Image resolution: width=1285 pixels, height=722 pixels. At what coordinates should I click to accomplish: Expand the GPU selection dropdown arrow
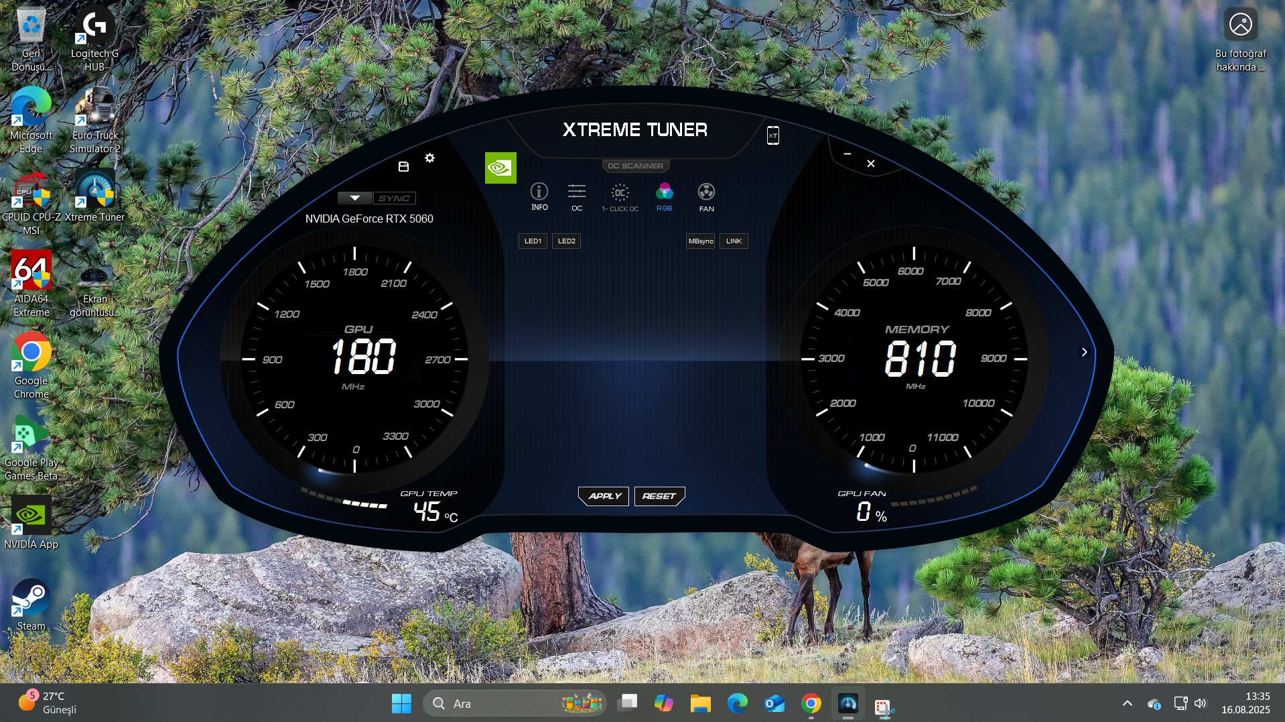click(x=355, y=198)
